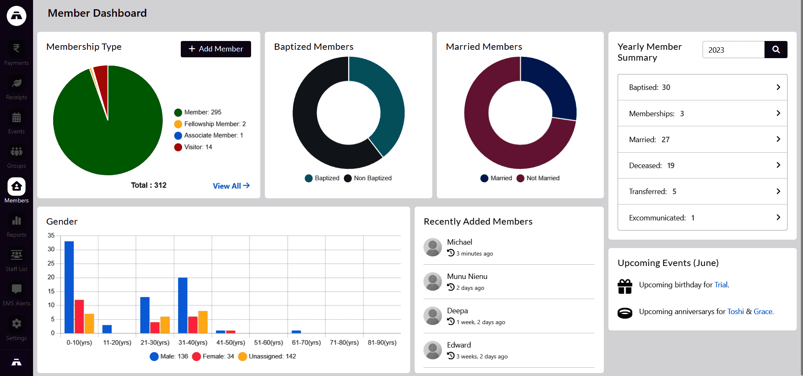The image size is (803, 376).
Task: Click the year input field
Action: click(x=733, y=50)
